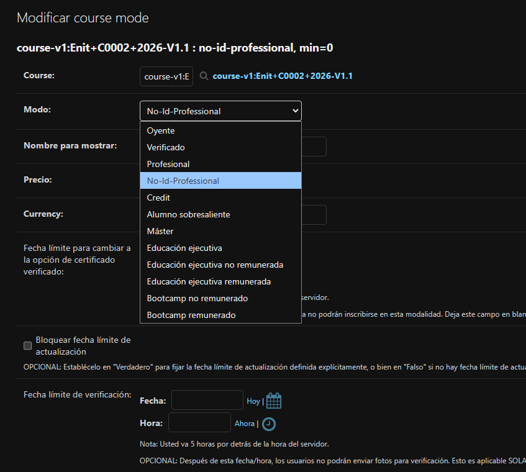Click the Hoy date shortcut link
The width and height of the screenshot is (526, 472).
pyautogui.click(x=253, y=401)
